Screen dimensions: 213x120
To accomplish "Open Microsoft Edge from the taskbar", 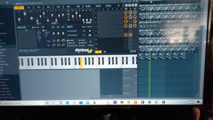I will [x=67, y=103].
